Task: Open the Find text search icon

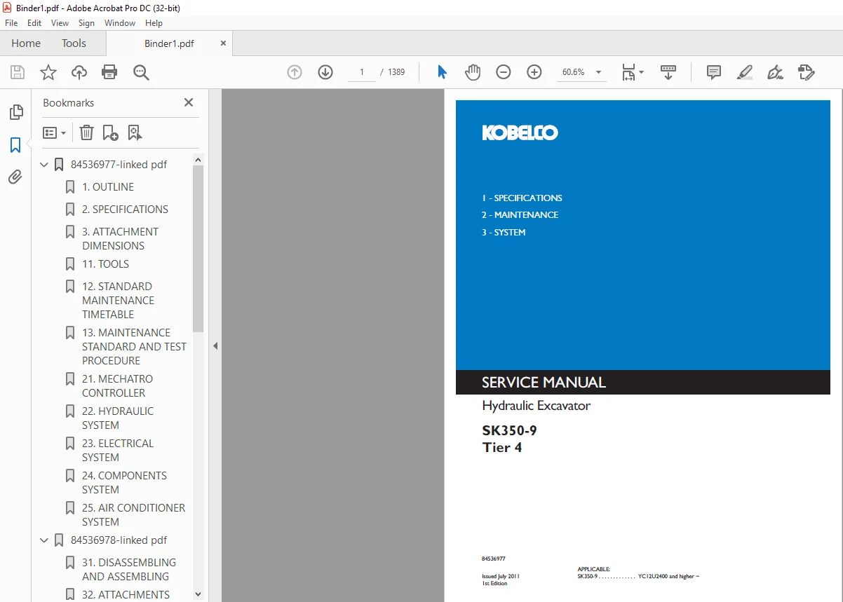Action: [142, 72]
